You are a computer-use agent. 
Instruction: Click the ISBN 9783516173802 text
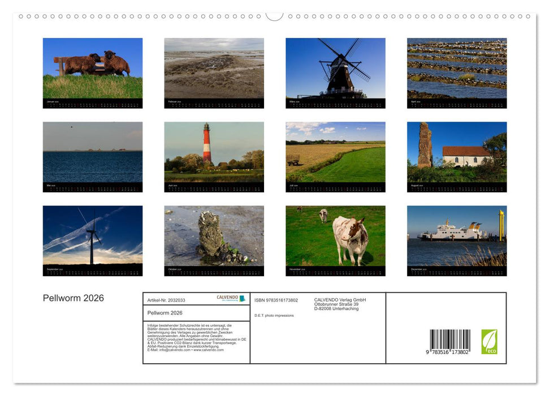click(x=276, y=300)
